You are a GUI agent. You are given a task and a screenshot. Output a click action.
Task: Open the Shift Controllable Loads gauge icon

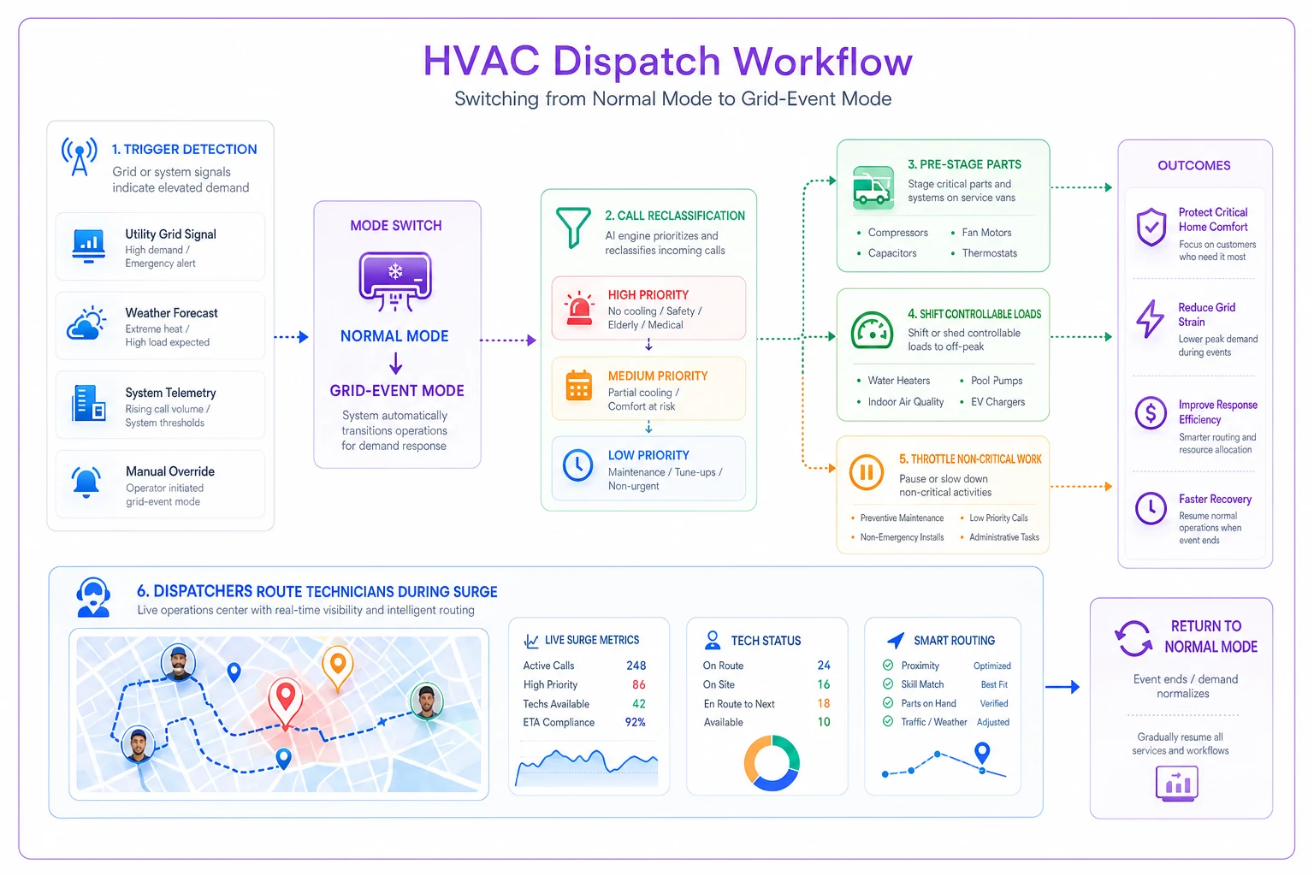(872, 331)
